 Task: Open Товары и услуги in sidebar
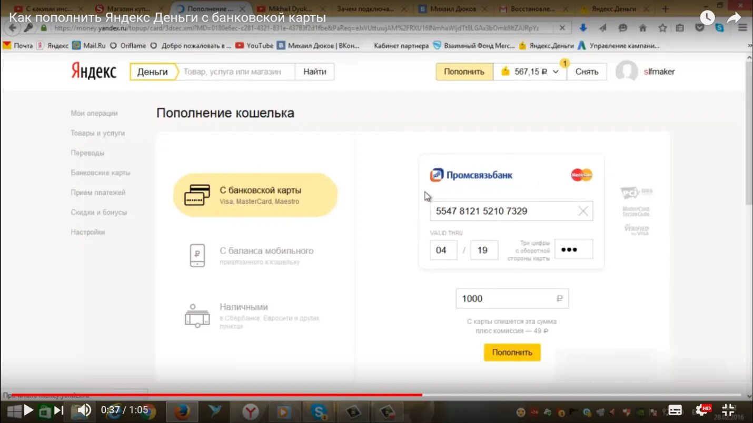click(98, 133)
